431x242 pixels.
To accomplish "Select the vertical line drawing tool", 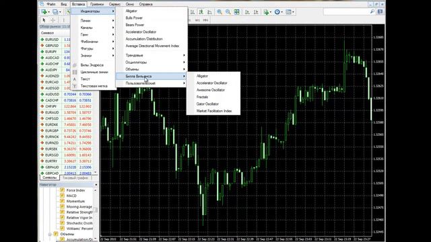I will [63, 20].
